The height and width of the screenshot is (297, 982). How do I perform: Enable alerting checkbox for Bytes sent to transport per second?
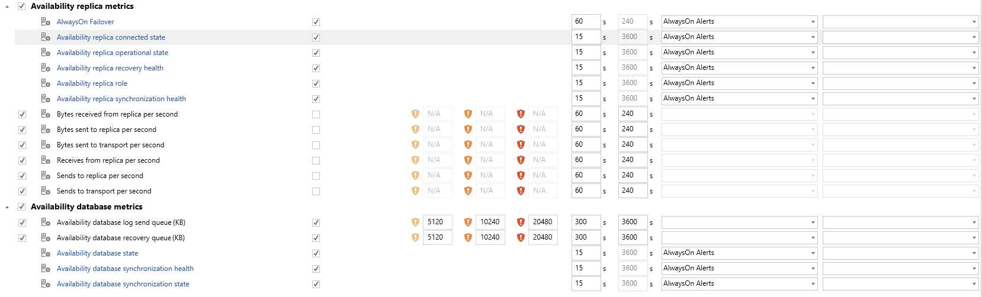coord(316,145)
